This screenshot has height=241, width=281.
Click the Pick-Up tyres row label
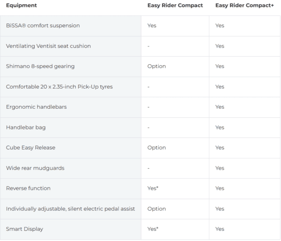[x=59, y=87]
